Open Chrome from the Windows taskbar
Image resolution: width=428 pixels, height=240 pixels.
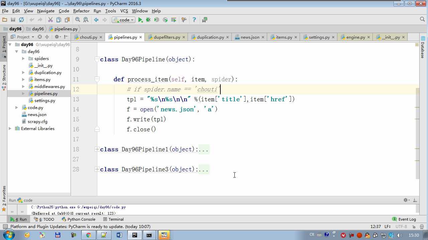pyautogui.click(x=88, y=235)
